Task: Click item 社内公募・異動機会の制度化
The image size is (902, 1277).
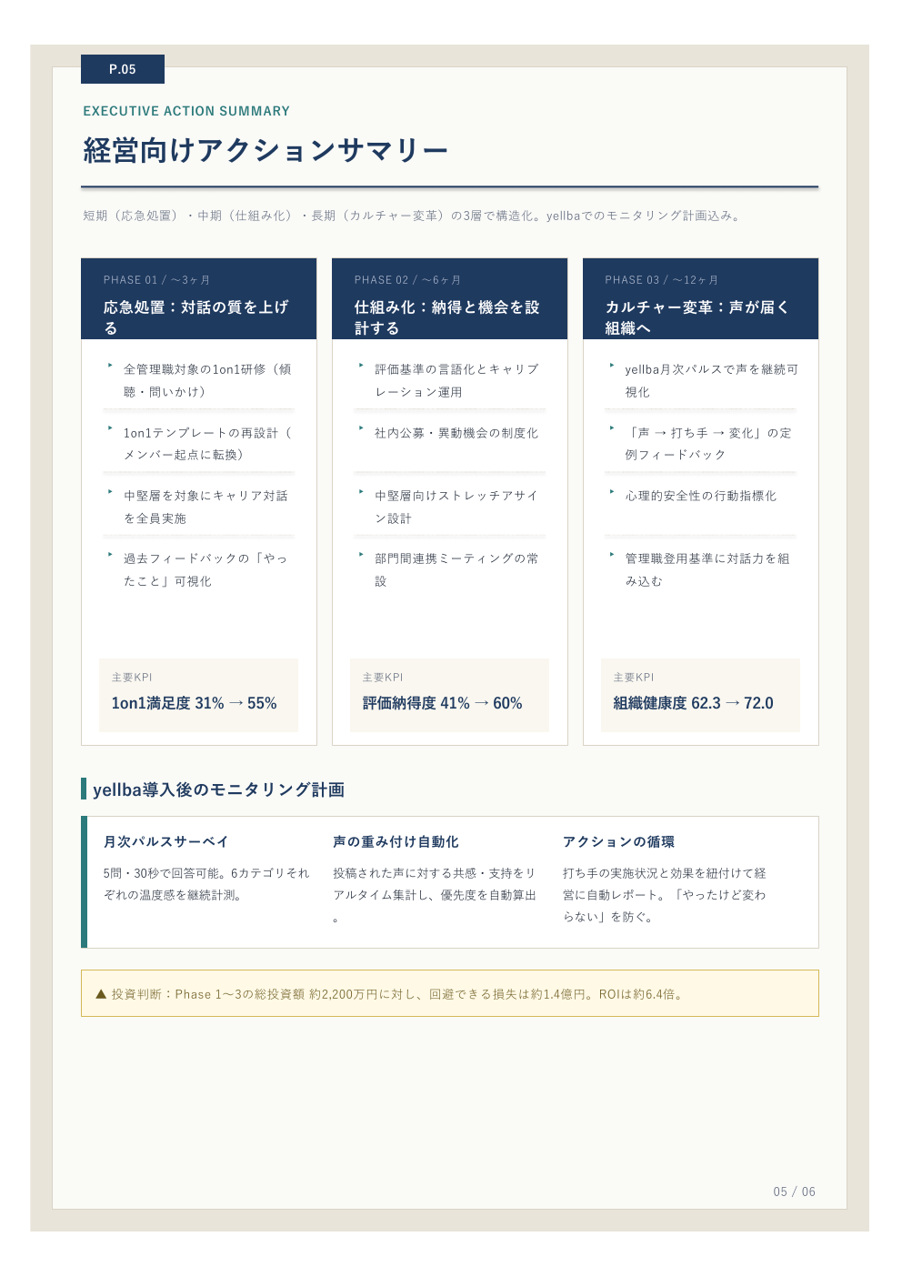Action: [456, 433]
